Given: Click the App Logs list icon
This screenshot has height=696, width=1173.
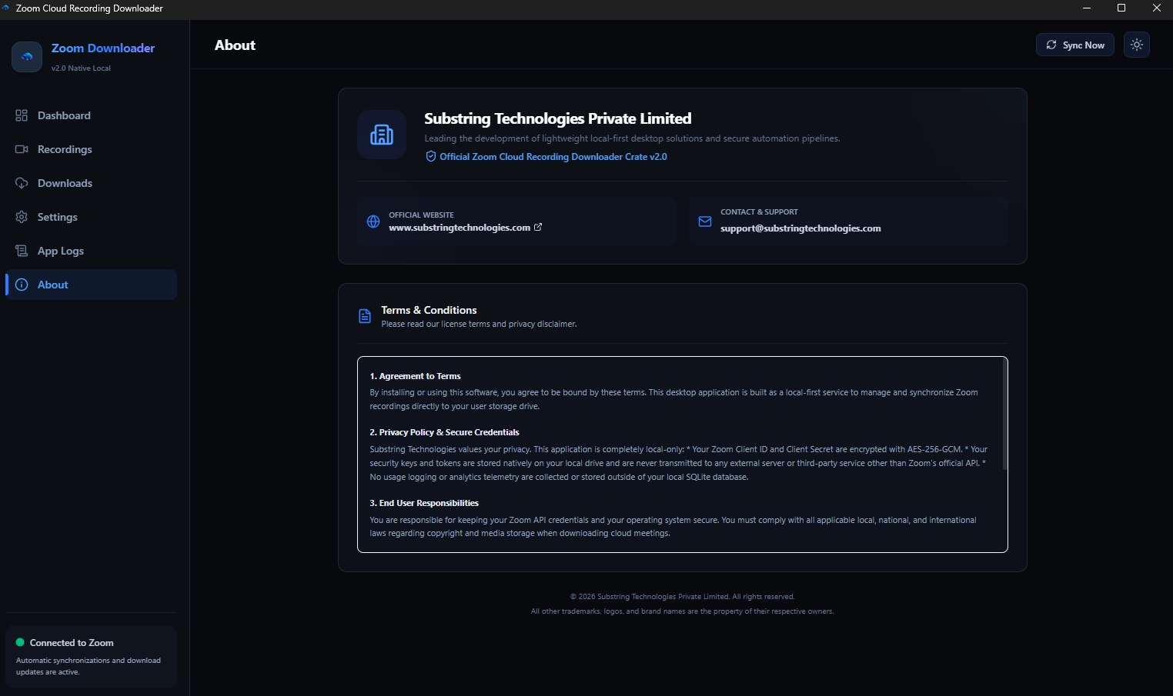Looking at the screenshot, I should pos(22,251).
